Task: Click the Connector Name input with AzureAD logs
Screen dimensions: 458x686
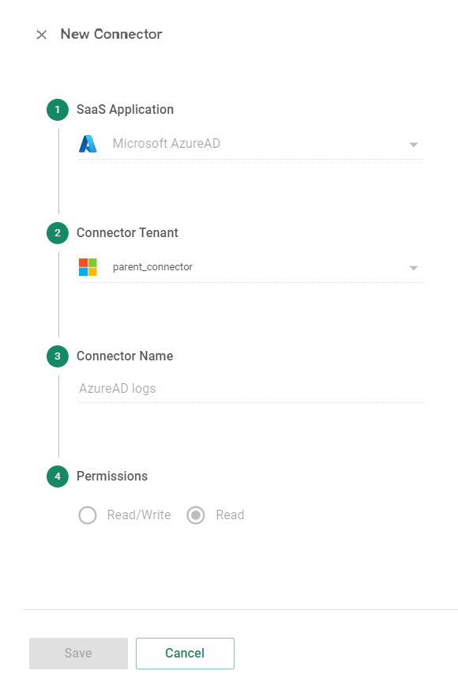Action: pyautogui.click(x=237, y=388)
